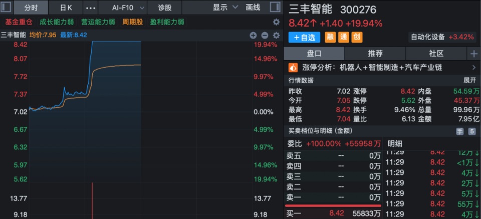The width and height of the screenshot is (481, 219).
Task: Click the 基金重仓 tag
Action: click(19, 22)
